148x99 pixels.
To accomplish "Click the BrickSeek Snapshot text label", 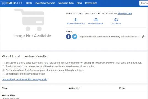I will (76, 24).
